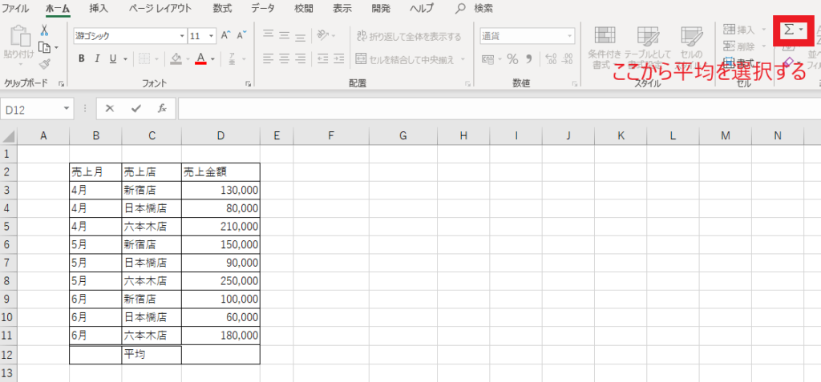
Task: Click the decrease indent icon
Action: pos(322,58)
